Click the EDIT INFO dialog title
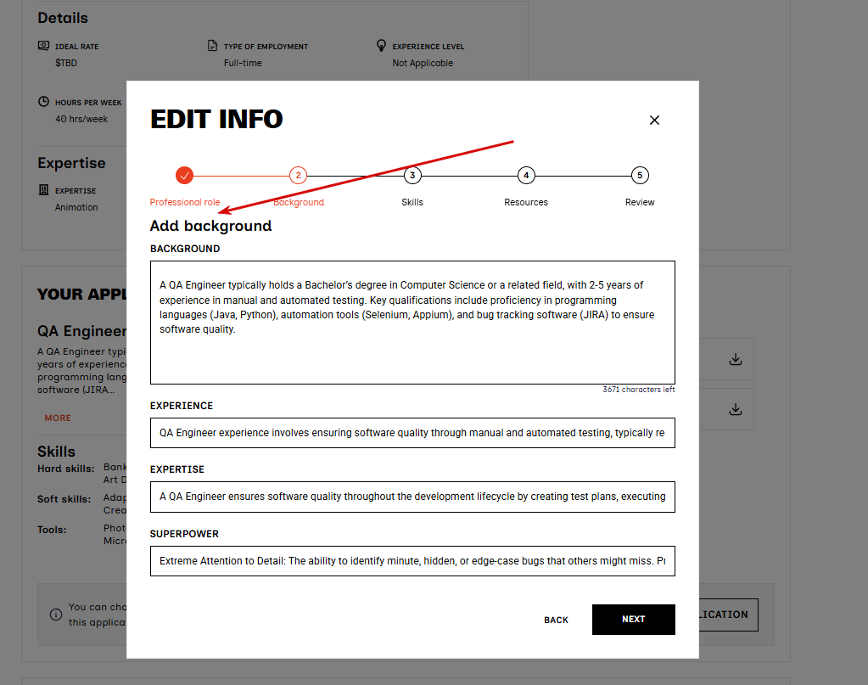The width and height of the screenshot is (868, 685). tap(216, 119)
